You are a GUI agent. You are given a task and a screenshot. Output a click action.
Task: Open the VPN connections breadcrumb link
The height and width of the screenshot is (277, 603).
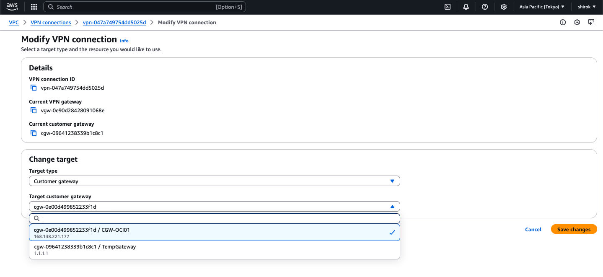51,22
